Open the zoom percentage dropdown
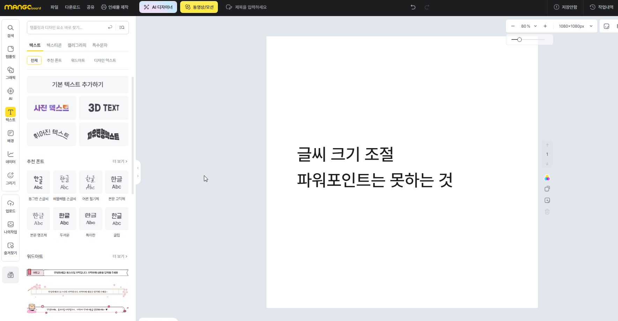Viewport: 618px width, 321px height. 529,26
